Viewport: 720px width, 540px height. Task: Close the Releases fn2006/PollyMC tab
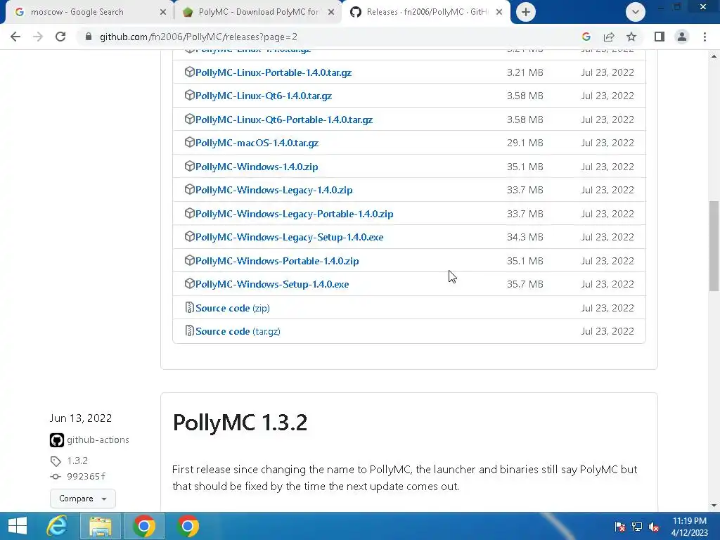(499, 13)
